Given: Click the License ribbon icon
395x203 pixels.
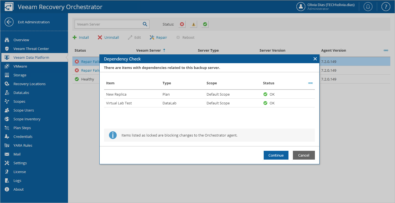Looking at the screenshot, I should tap(7, 172).
